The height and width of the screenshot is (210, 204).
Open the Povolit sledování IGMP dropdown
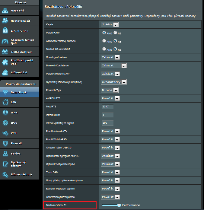(110, 74)
